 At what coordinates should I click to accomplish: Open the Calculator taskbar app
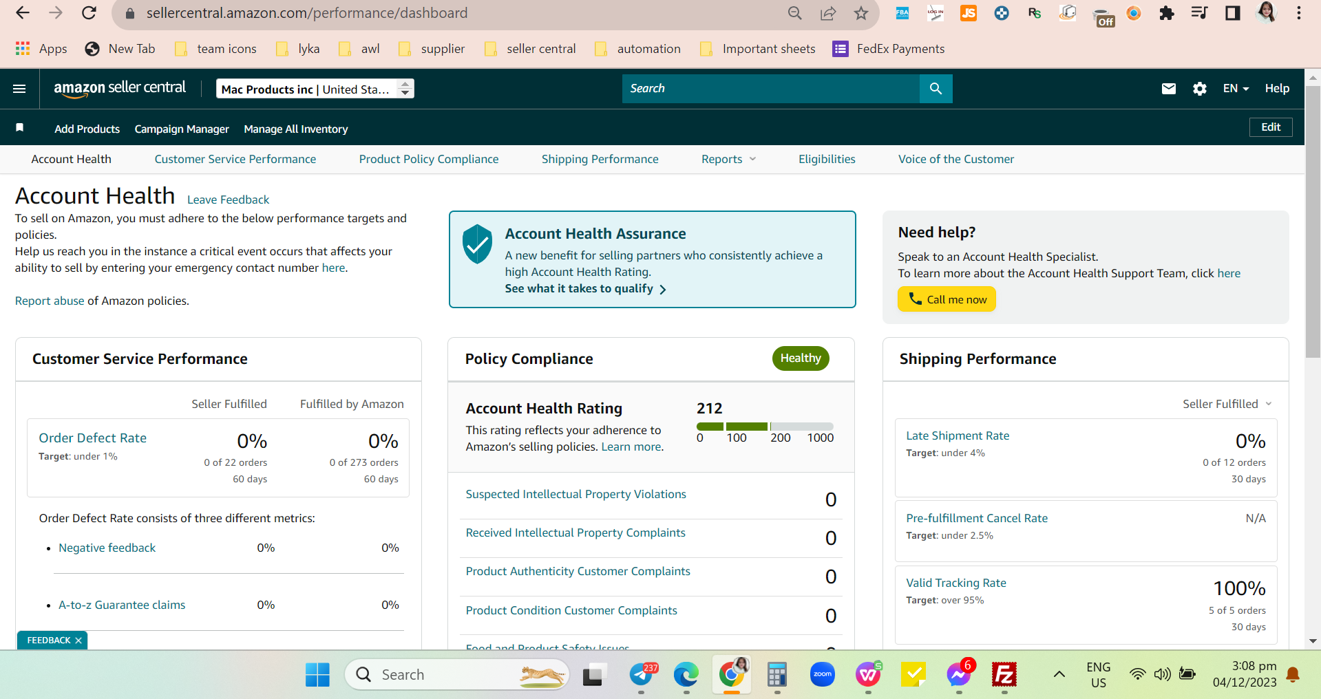click(x=777, y=675)
